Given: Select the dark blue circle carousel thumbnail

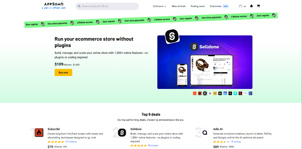Looking at the screenshot, I should point(250,93).
